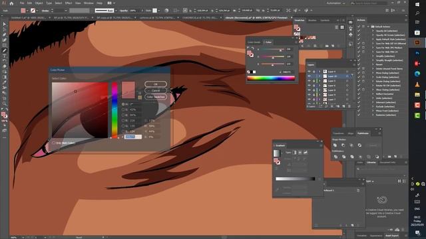Switch to the Color Guide tab

point(254,42)
